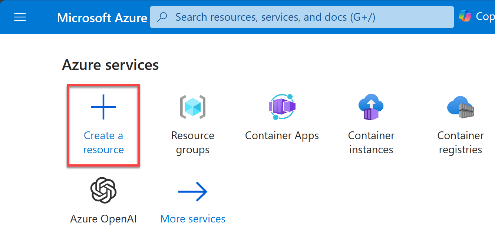This screenshot has width=495, height=248.
Task: Open the Container instances icon
Action: [x=371, y=107]
